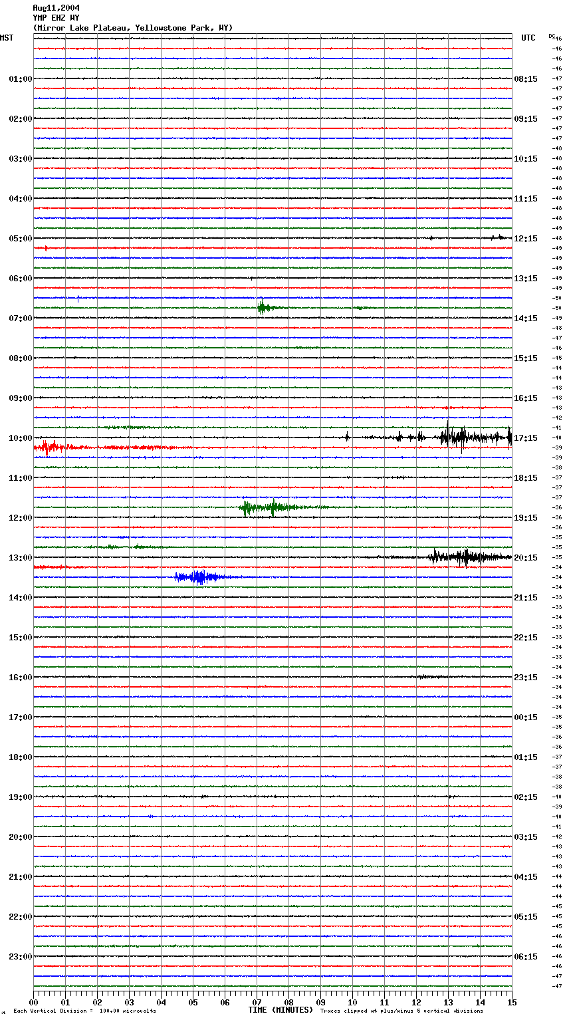Select the 13:00 MST time label
Screen dimensions: 565x1020
coord(21,558)
